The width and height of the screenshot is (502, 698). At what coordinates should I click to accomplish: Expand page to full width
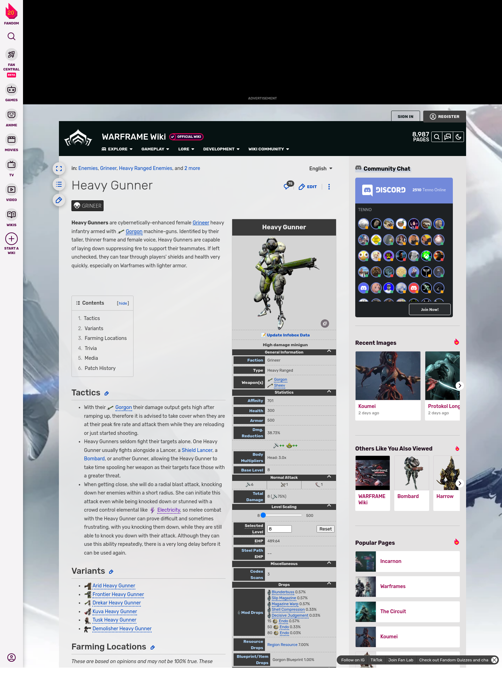(59, 169)
